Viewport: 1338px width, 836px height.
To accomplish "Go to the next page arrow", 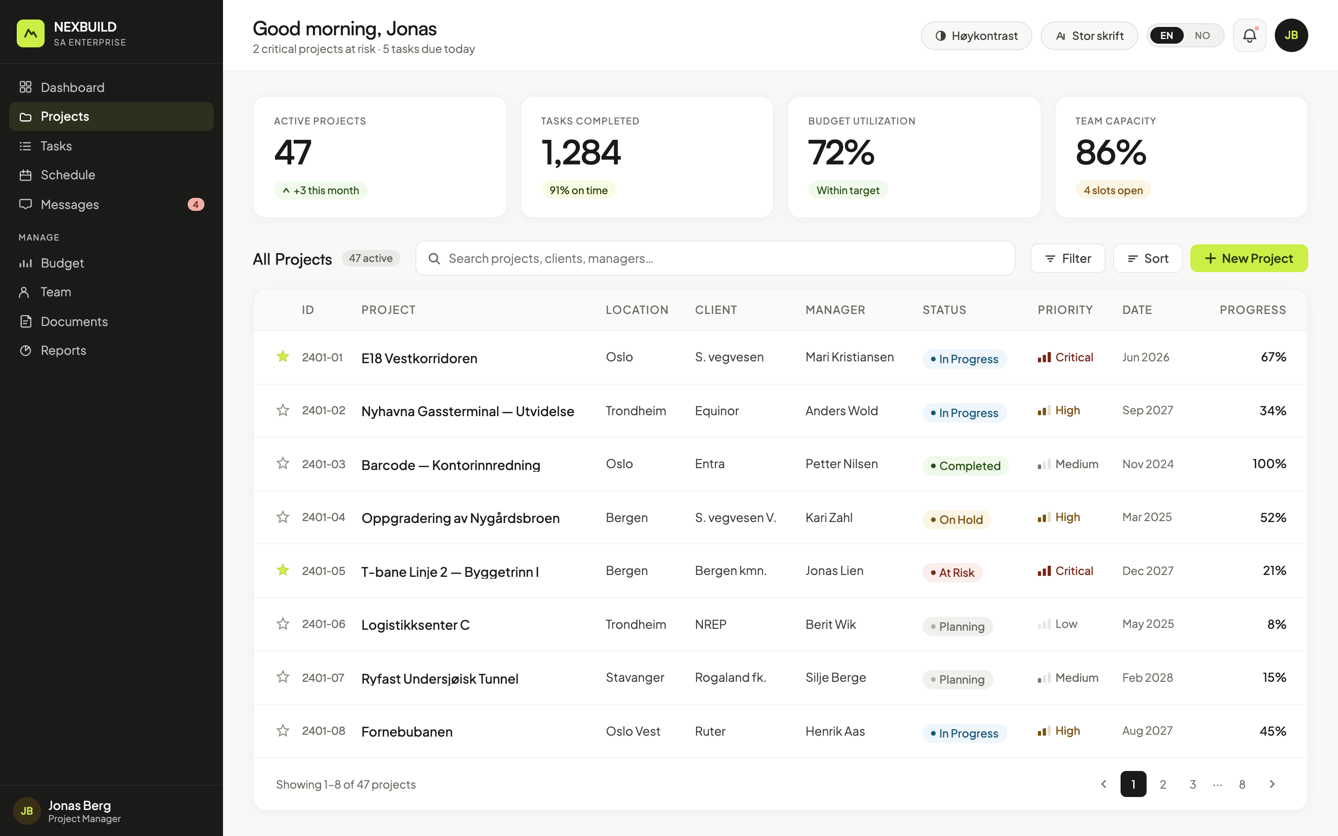I will [1272, 784].
